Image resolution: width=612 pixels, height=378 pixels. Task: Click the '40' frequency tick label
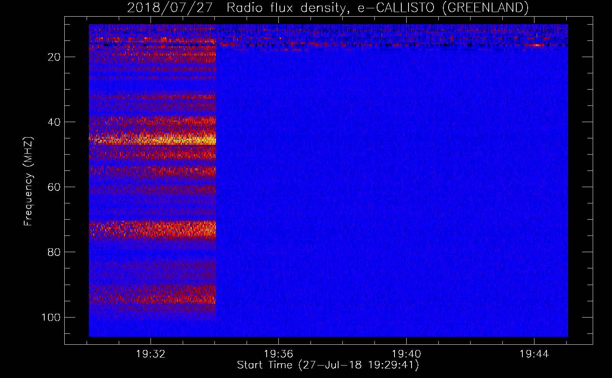tap(54, 122)
